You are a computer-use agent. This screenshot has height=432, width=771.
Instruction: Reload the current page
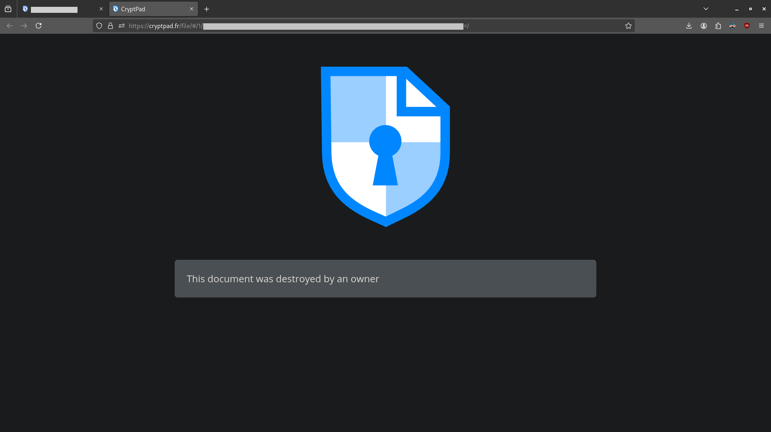(39, 26)
